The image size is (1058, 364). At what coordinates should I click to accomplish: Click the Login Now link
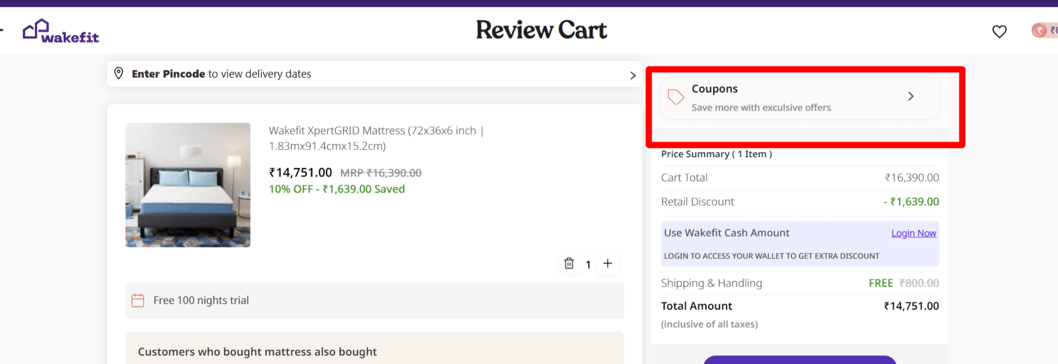coord(913,233)
